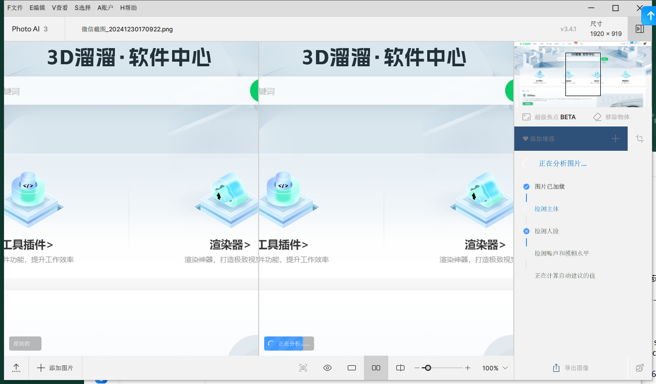Click the 导出图像 button

(x=571, y=368)
